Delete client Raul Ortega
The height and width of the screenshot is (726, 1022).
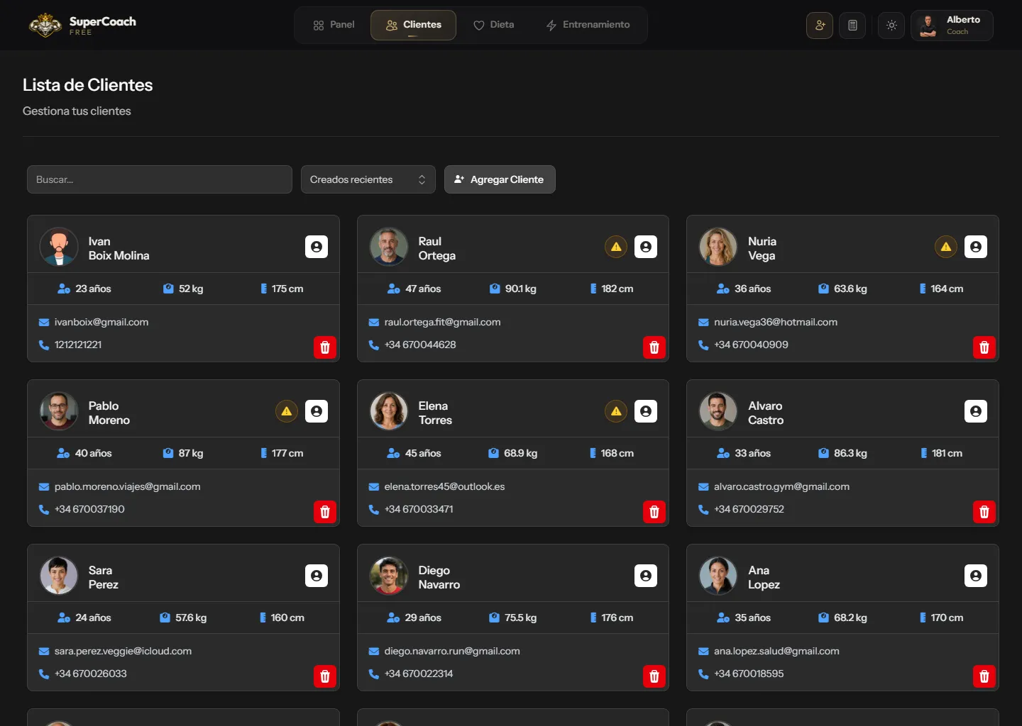point(654,347)
